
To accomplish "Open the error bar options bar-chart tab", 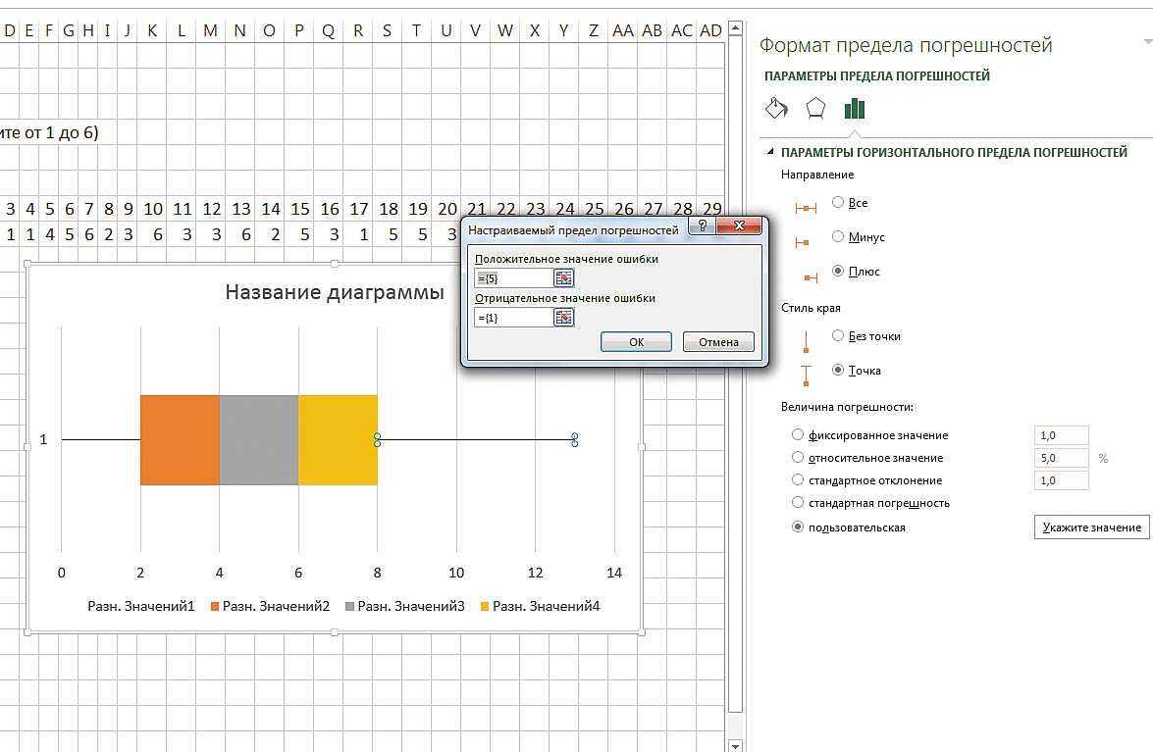I will [x=855, y=108].
